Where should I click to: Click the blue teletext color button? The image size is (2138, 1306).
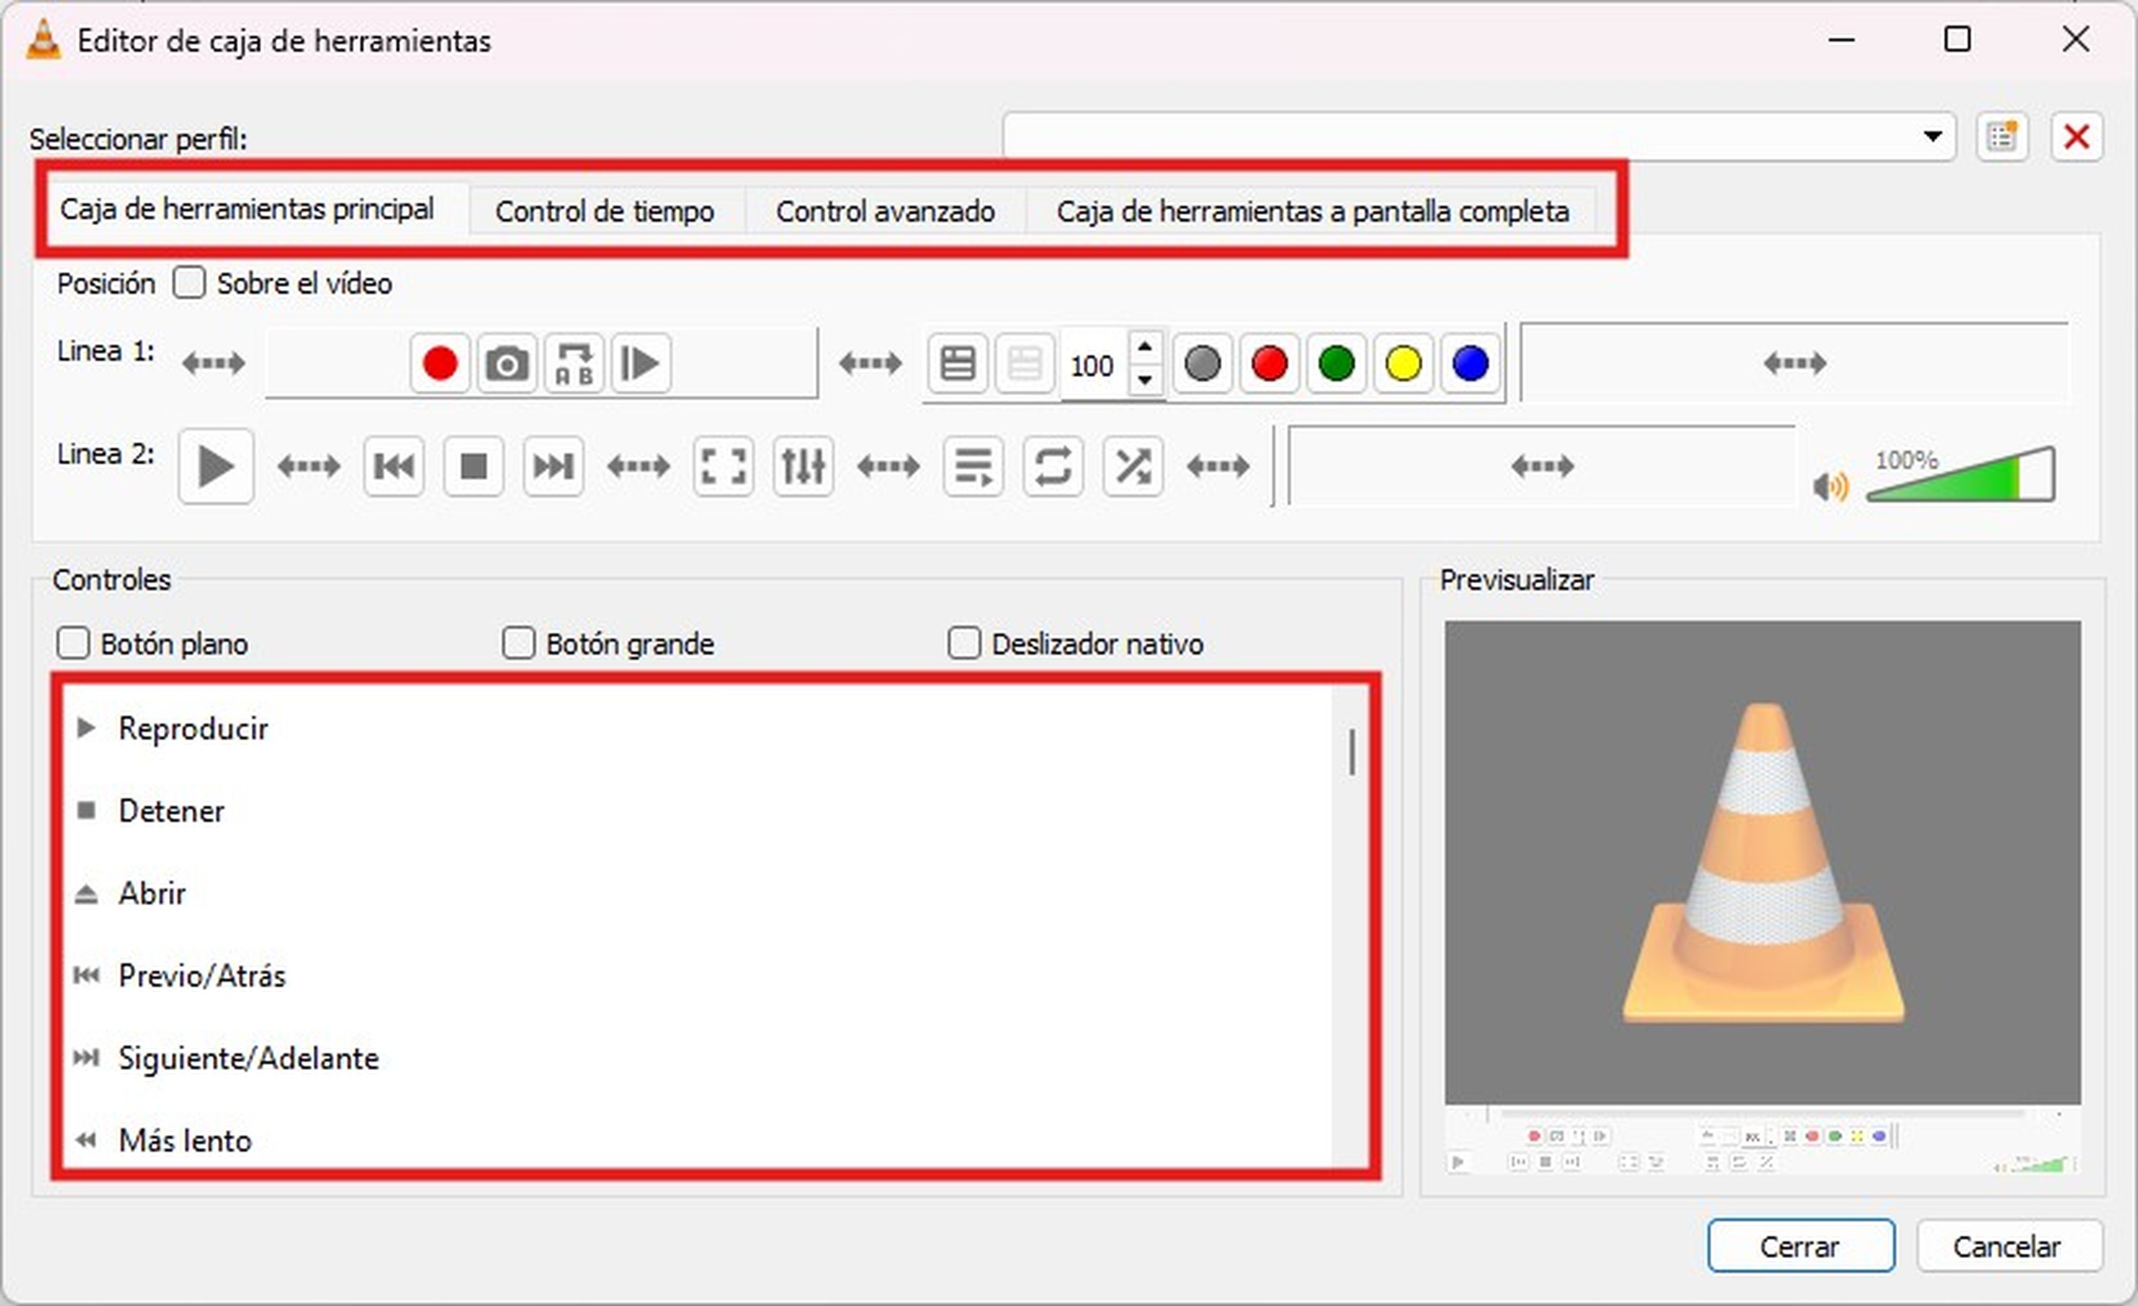click(1470, 364)
